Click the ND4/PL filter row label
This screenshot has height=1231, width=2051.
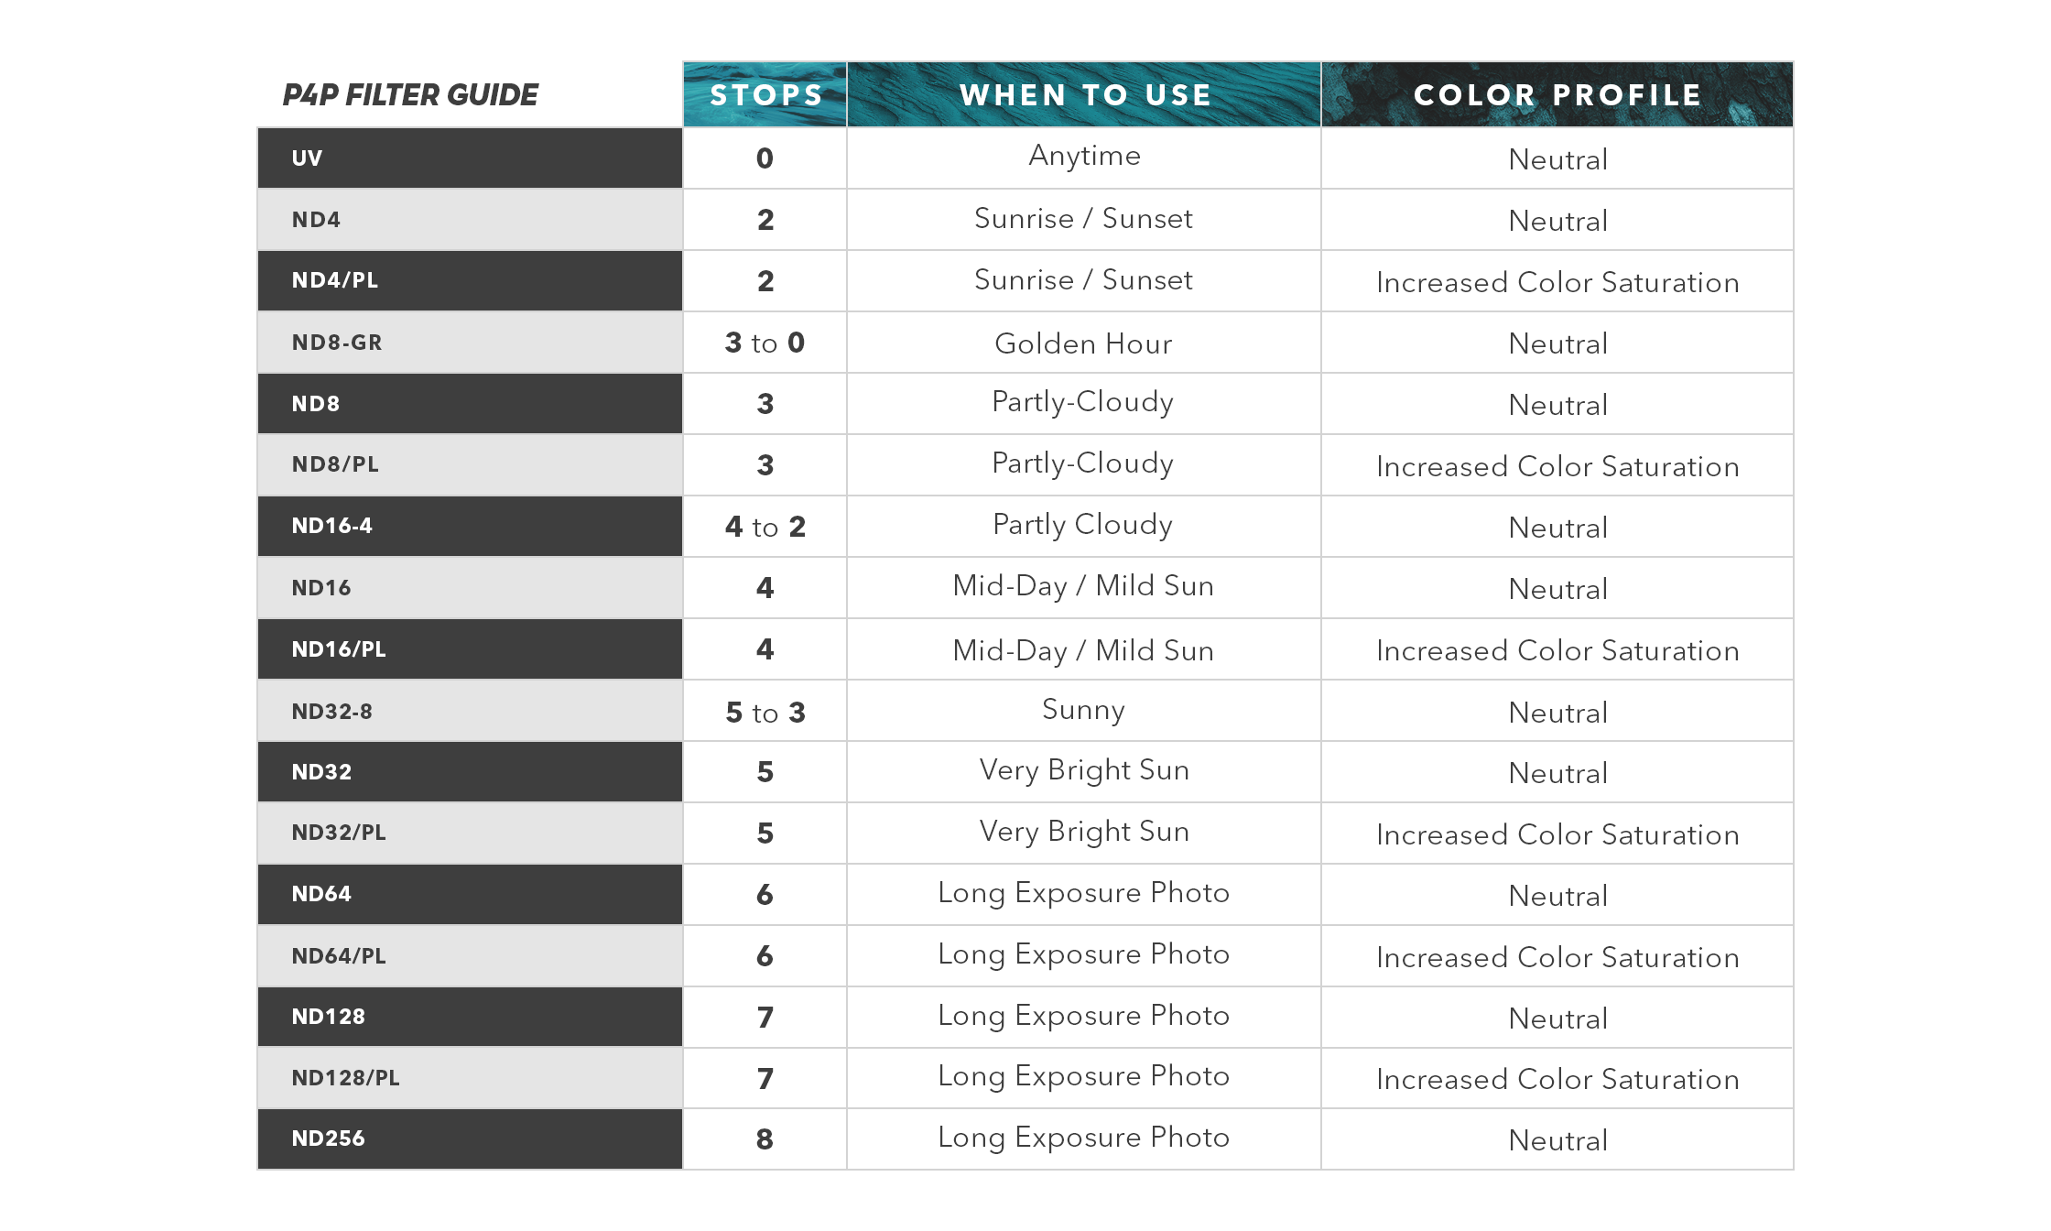click(x=335, y=281)
